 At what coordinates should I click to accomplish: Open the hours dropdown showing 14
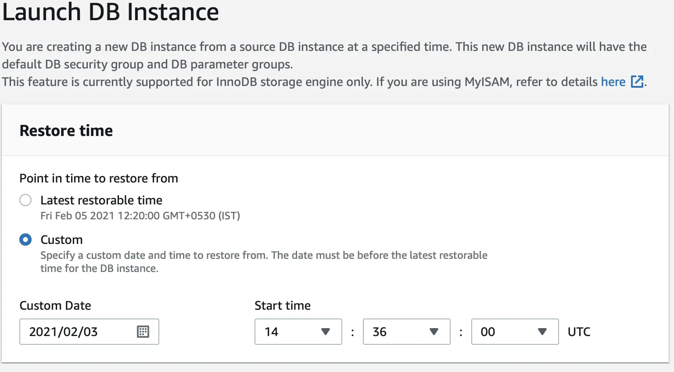coord(290,332)
